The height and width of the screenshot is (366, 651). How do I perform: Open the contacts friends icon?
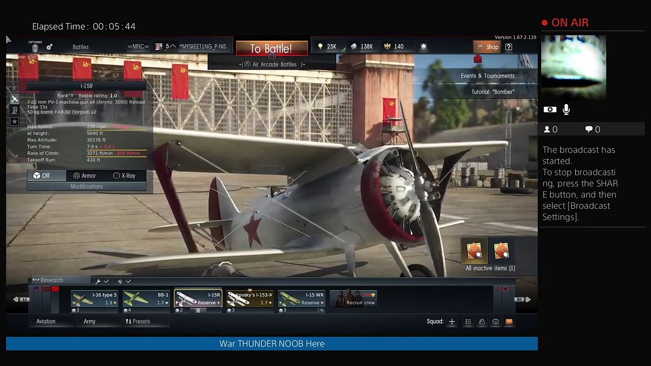coord(482,321)
